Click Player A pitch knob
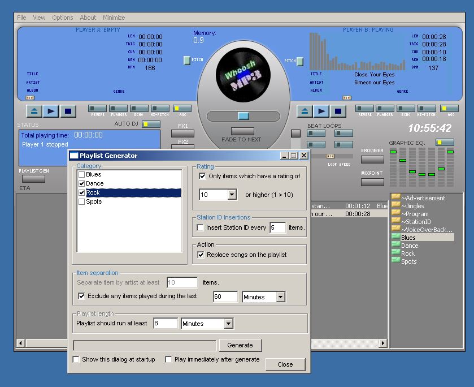 coord(187,61)
